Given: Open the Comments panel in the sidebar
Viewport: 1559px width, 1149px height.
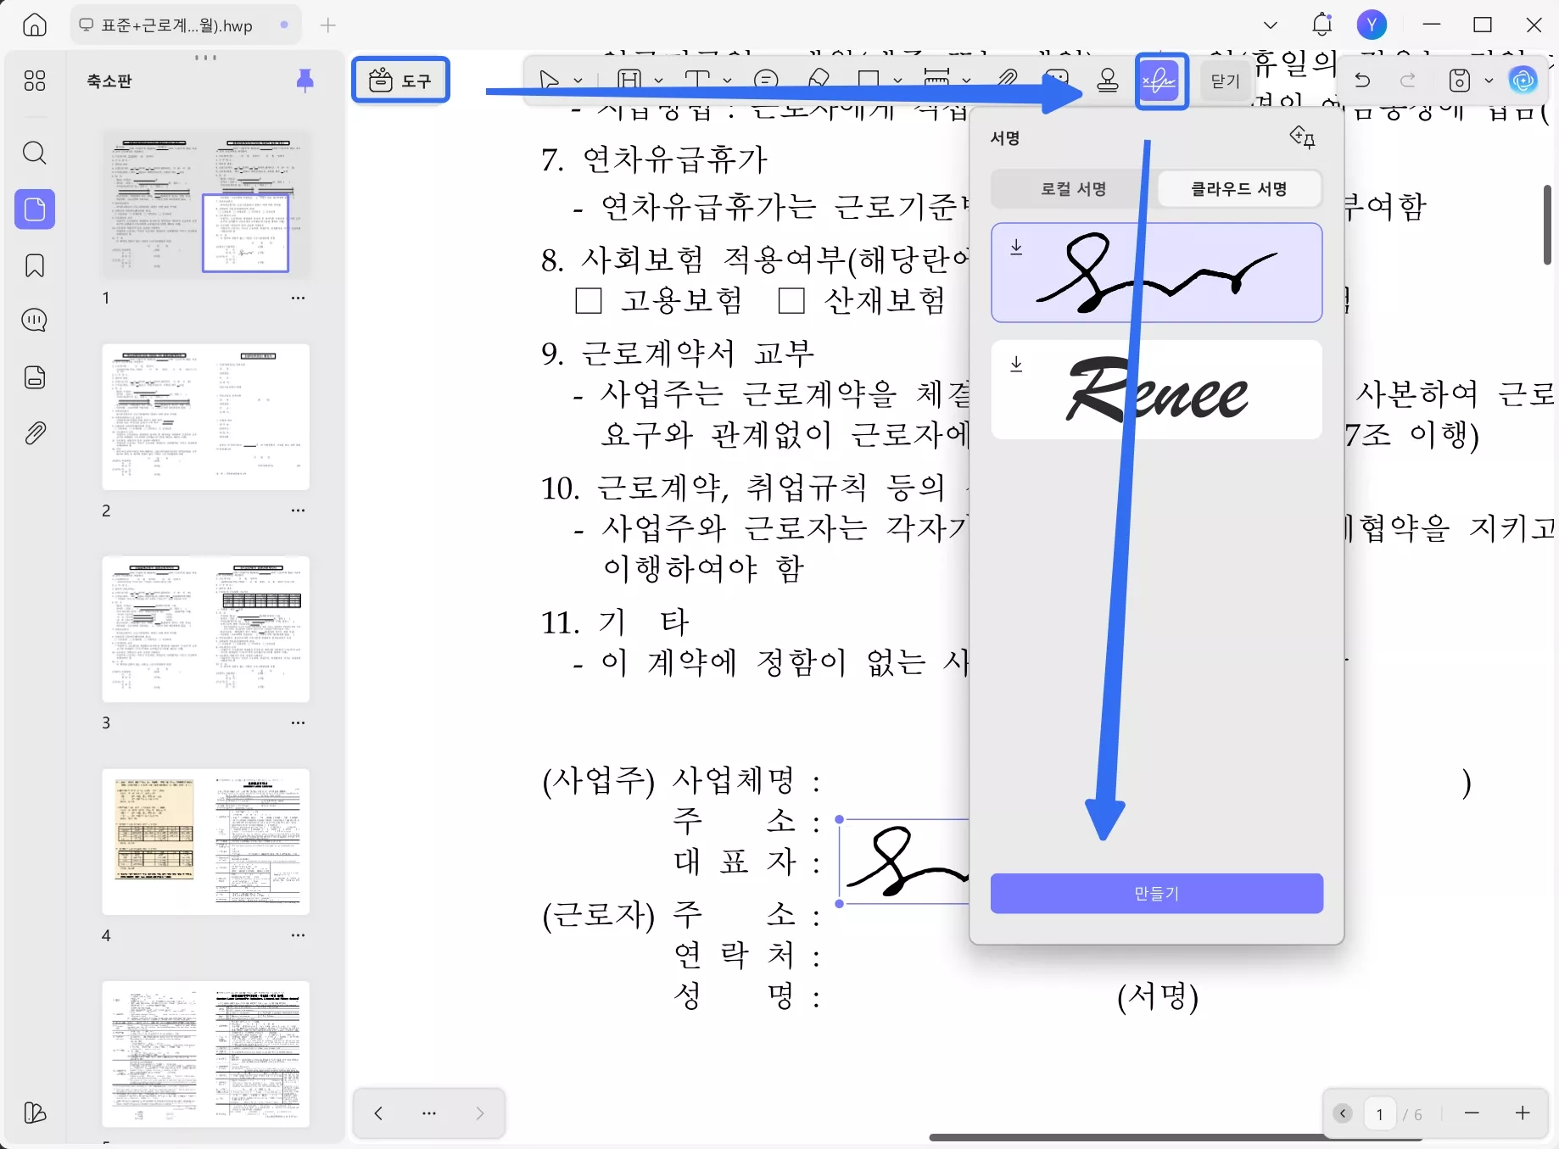Looking at the screenshot, I should pyautogui.click(x=35, y=321).
